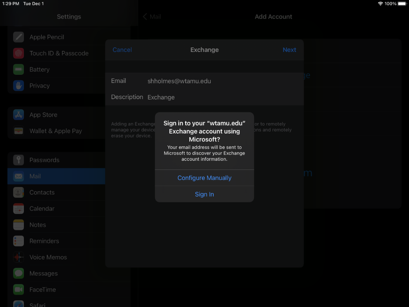Tap the Apple Pencil settings icon
409x307 pixels.
(x=19, y=37)
